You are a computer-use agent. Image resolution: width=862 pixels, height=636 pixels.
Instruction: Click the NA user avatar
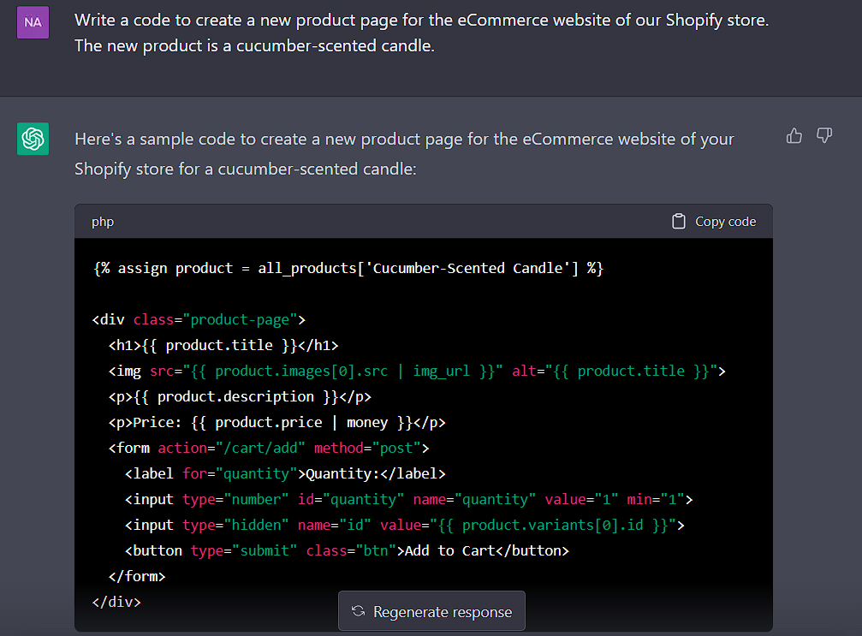coord(33,22)
